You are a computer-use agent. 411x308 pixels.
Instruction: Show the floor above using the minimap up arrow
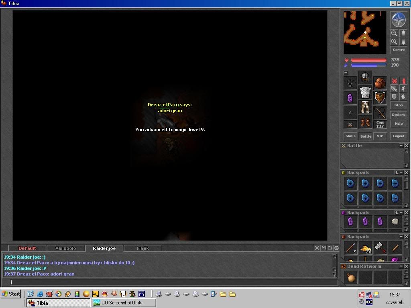(x=403, y=33)
